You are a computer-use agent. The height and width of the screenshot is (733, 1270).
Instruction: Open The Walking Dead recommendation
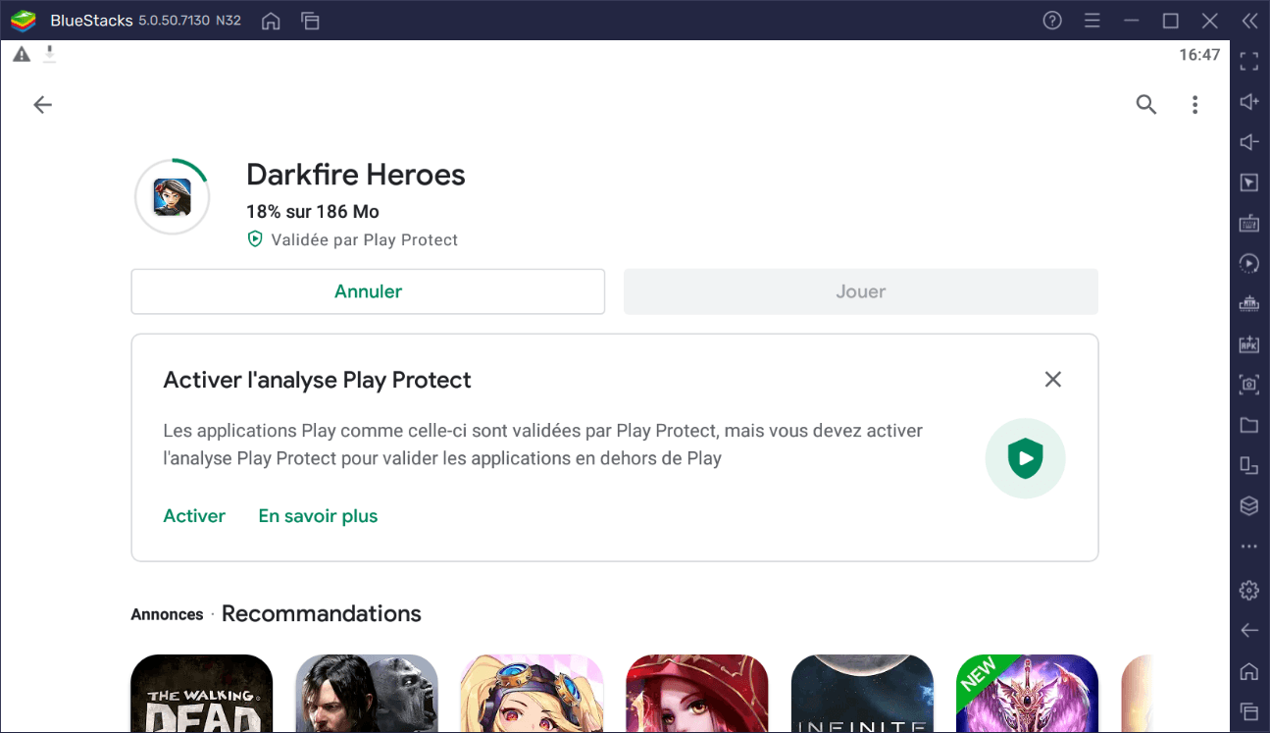[201, 694]
